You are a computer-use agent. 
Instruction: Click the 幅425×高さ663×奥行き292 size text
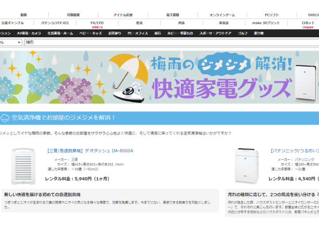97,164
